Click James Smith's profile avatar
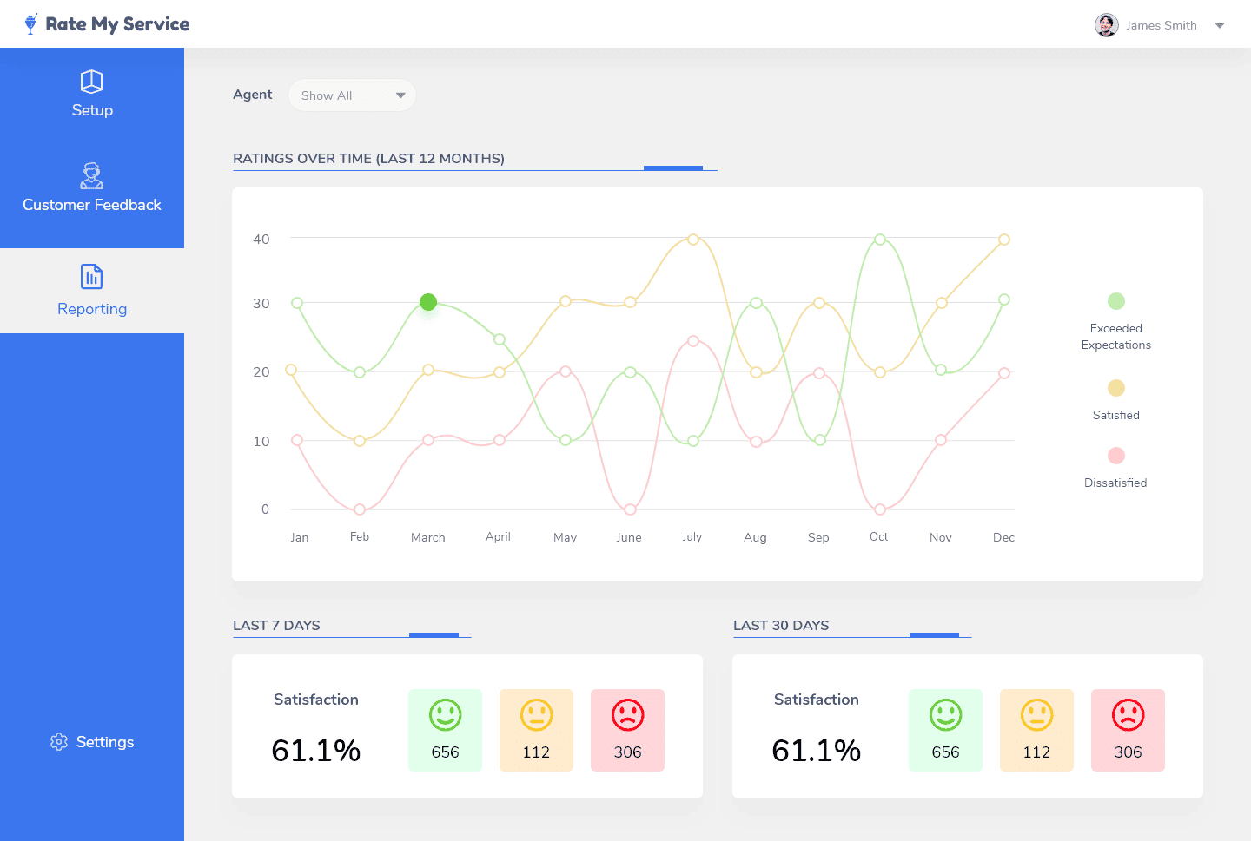The width and height of the screenshot is (1251, 841). [1106, 25]
